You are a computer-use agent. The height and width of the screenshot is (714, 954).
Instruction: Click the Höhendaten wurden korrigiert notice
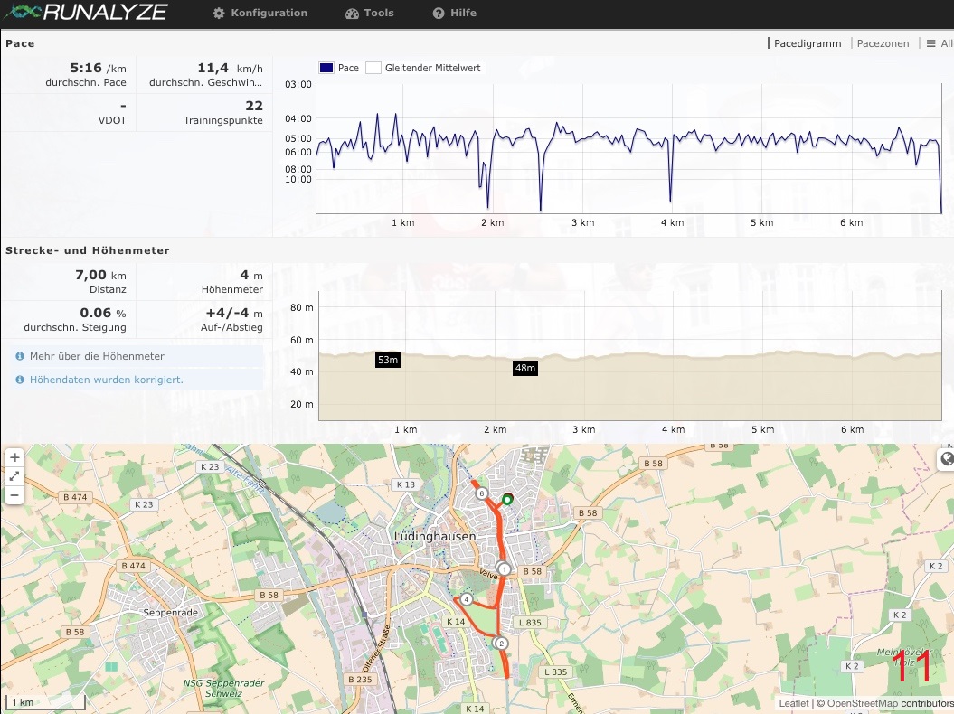pyautogui.click(x=106, y=380)
